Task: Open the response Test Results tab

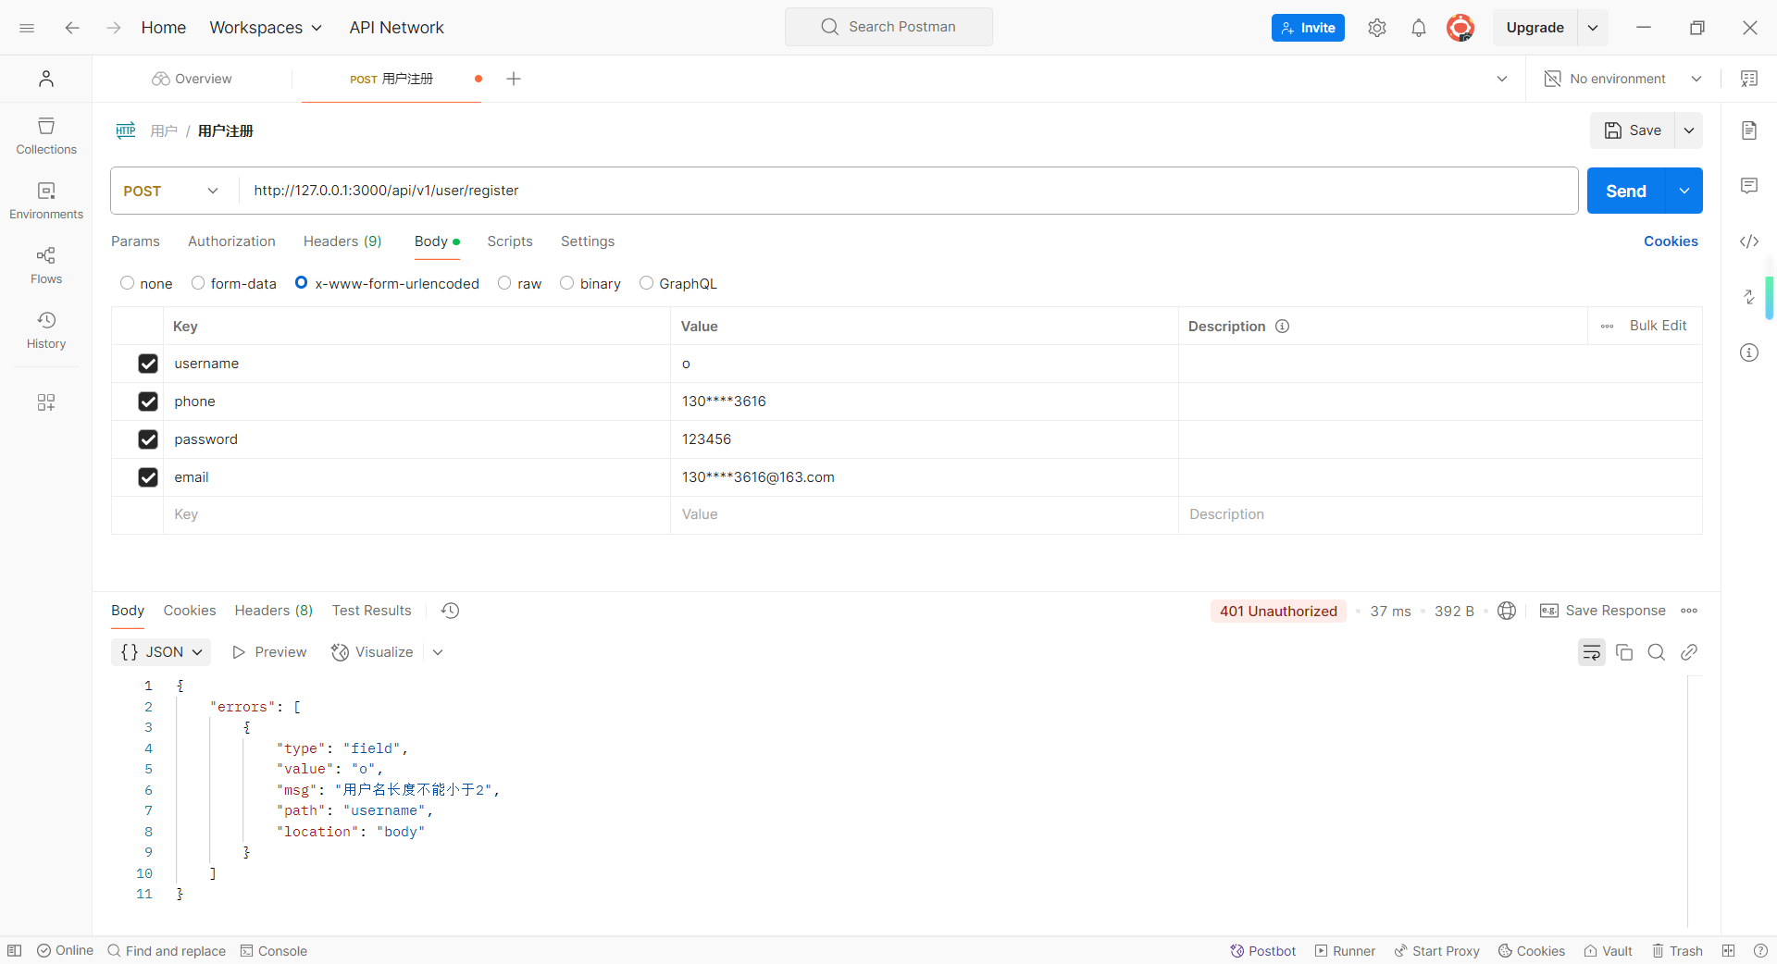Action: (371, 611)
